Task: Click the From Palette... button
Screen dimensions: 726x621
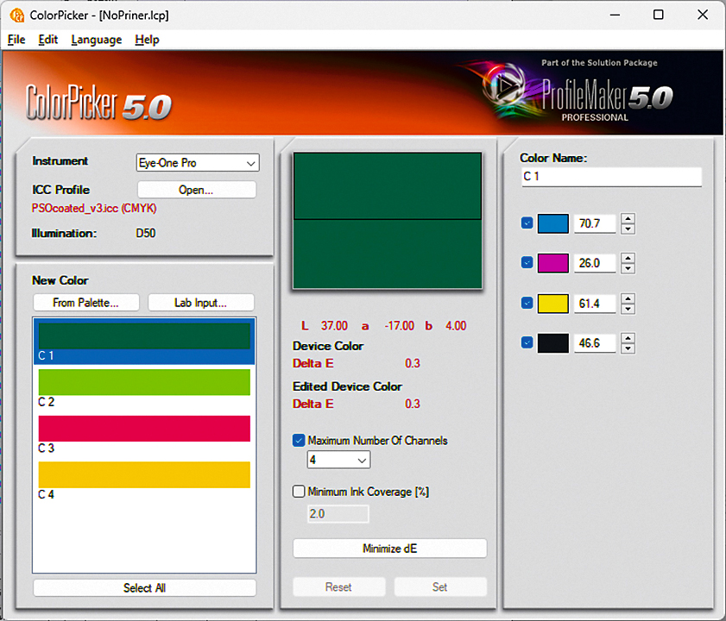Action: (x=86, y=303)
